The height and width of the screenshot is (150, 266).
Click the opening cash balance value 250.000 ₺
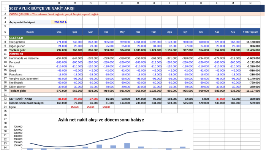click(59, 22)
